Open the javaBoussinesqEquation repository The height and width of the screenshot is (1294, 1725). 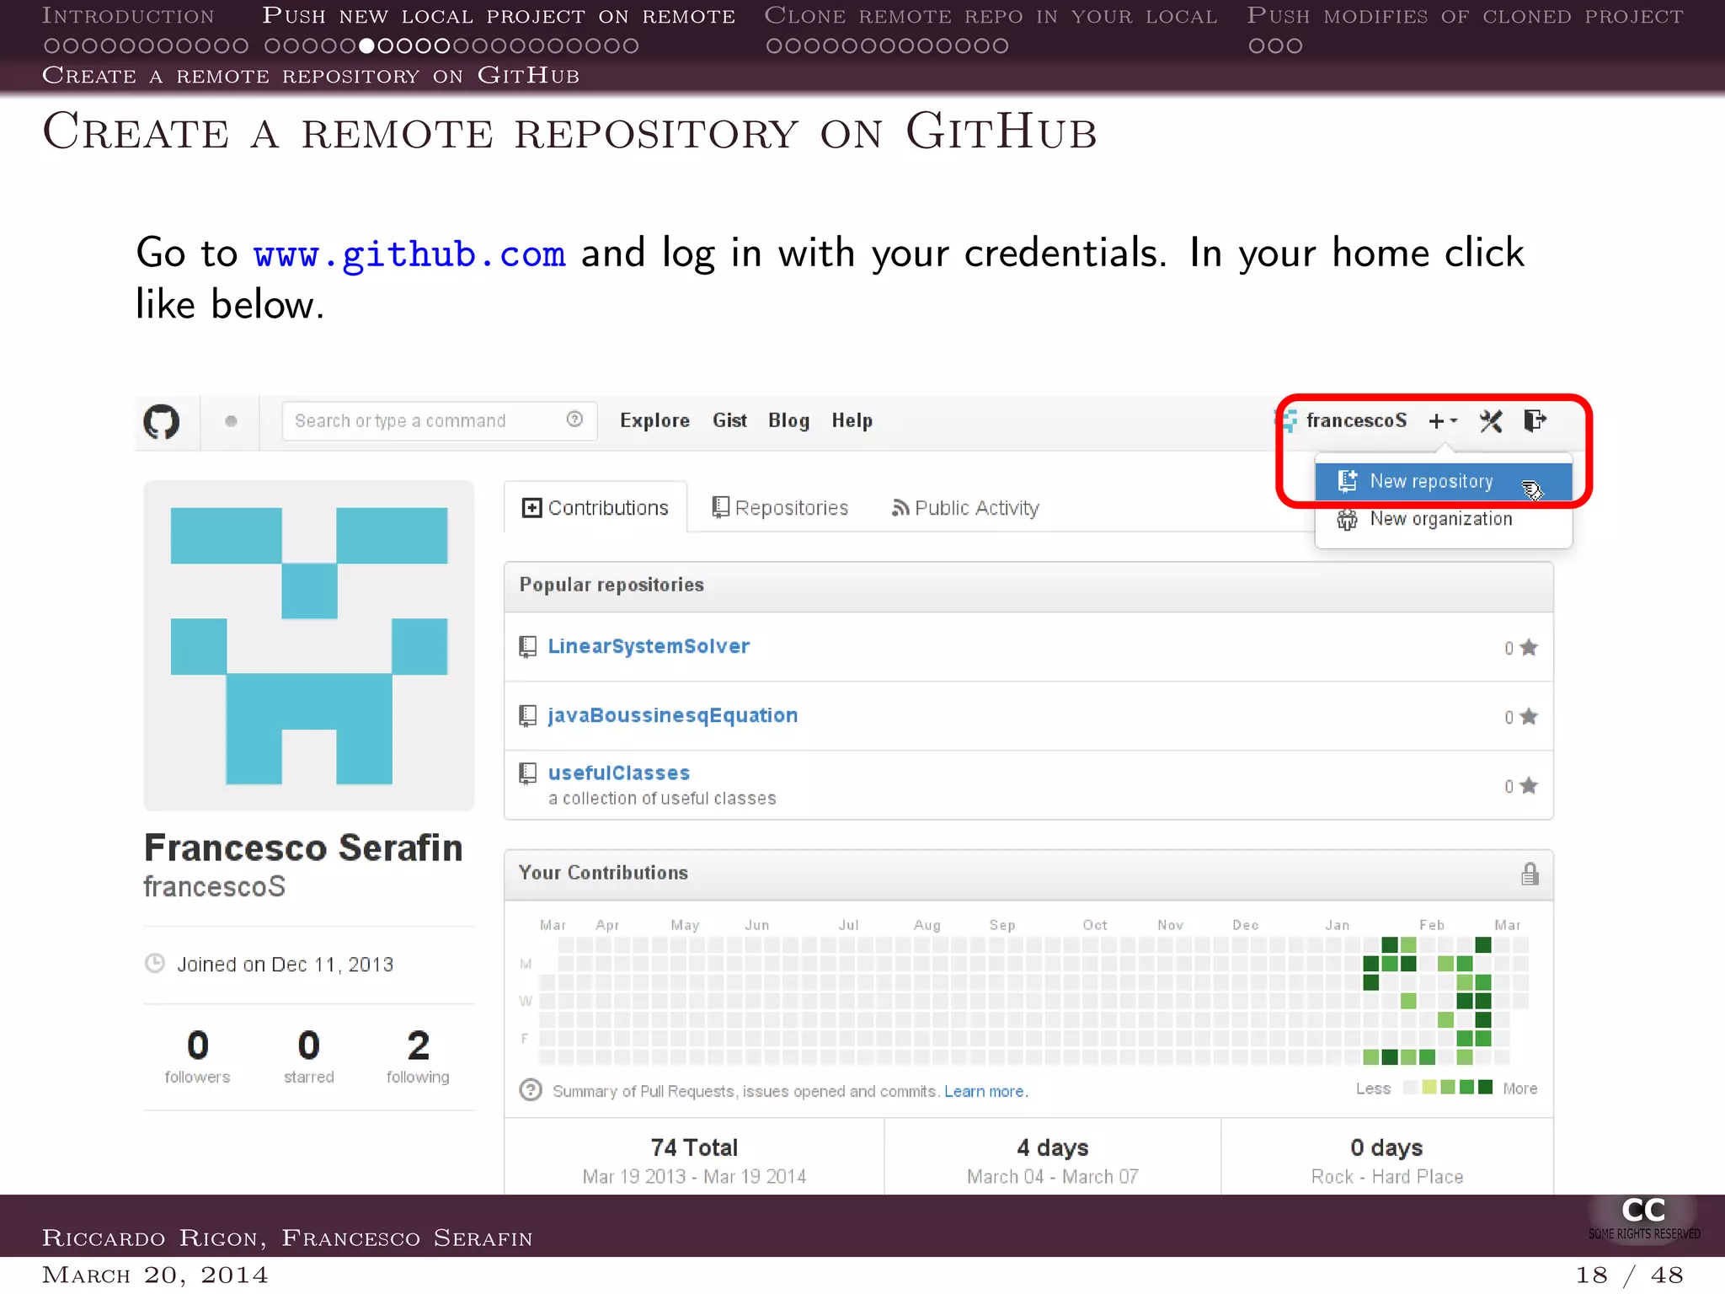coord(672,715)
